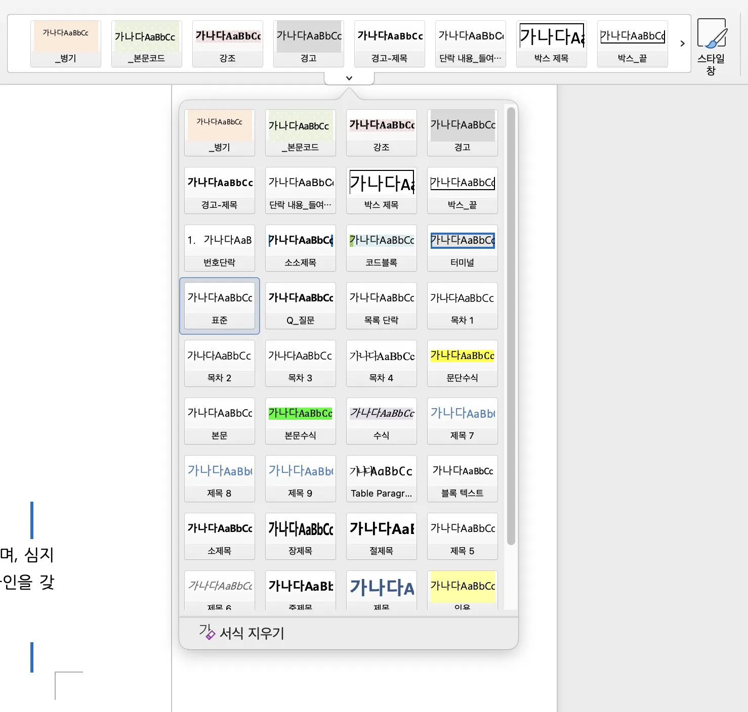Choose the 목차 3 style
The image size is (748, 712).
[301, 364]
